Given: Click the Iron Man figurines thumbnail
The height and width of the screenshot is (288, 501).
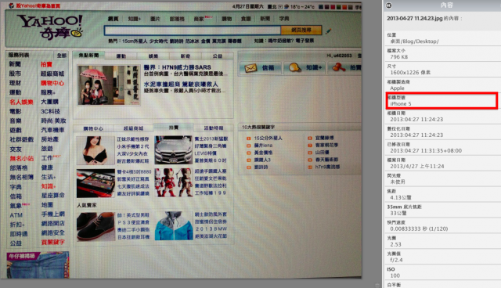Looking at the screenshot, I should point(173,182).
